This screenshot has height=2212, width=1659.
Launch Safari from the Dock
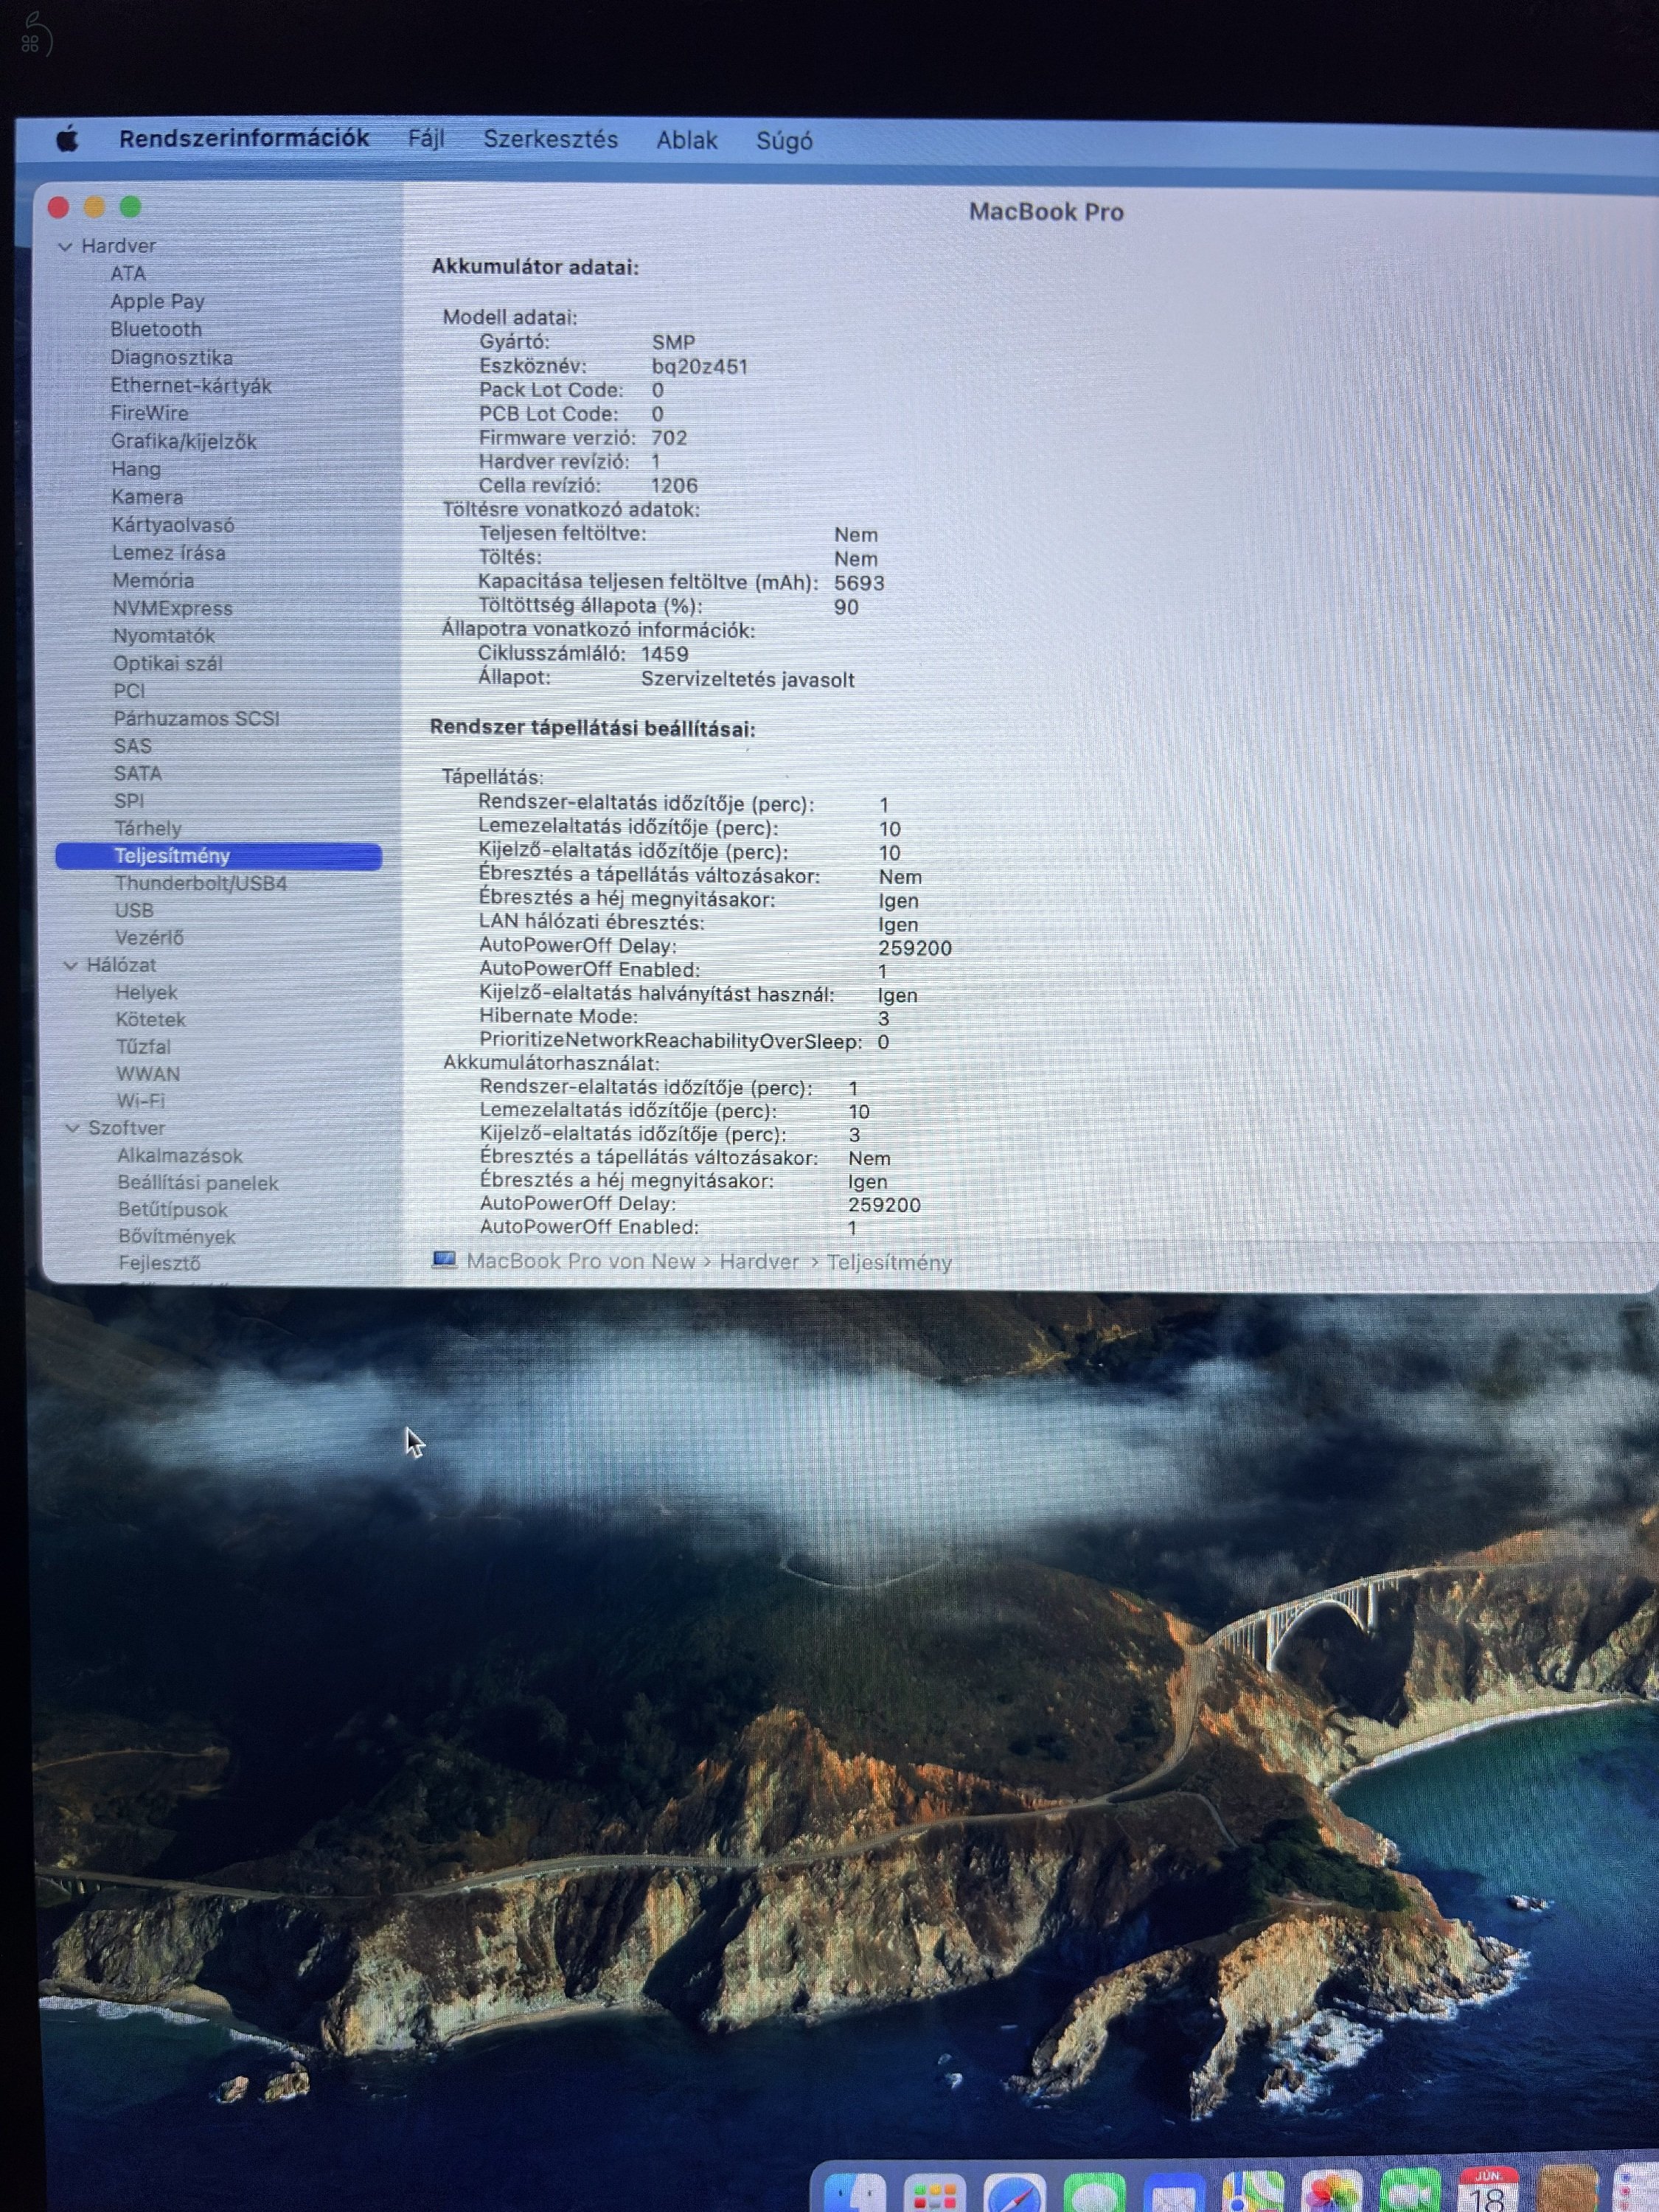[1014, 2192]
